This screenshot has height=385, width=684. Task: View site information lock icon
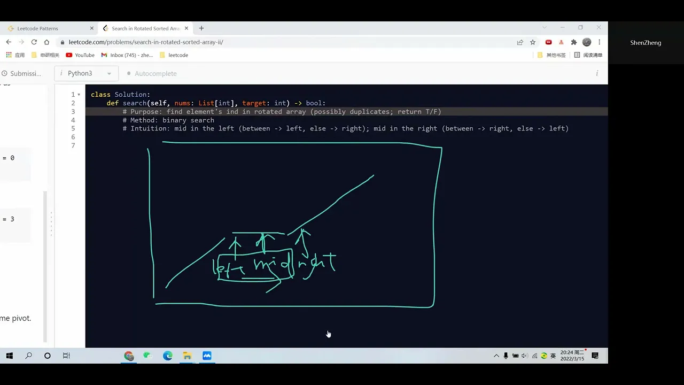pyautogui.click(x=62, y=42)
